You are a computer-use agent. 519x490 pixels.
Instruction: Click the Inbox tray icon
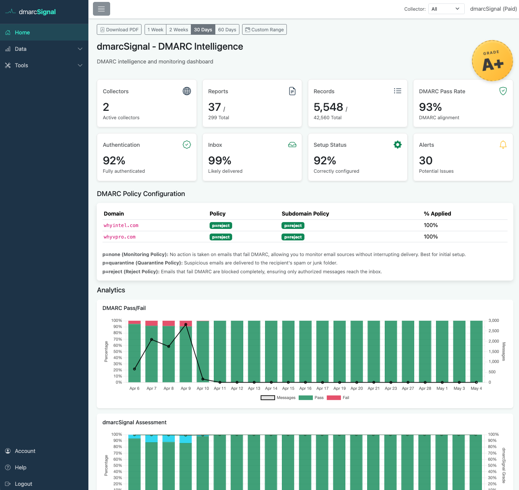tap(292, 145)
